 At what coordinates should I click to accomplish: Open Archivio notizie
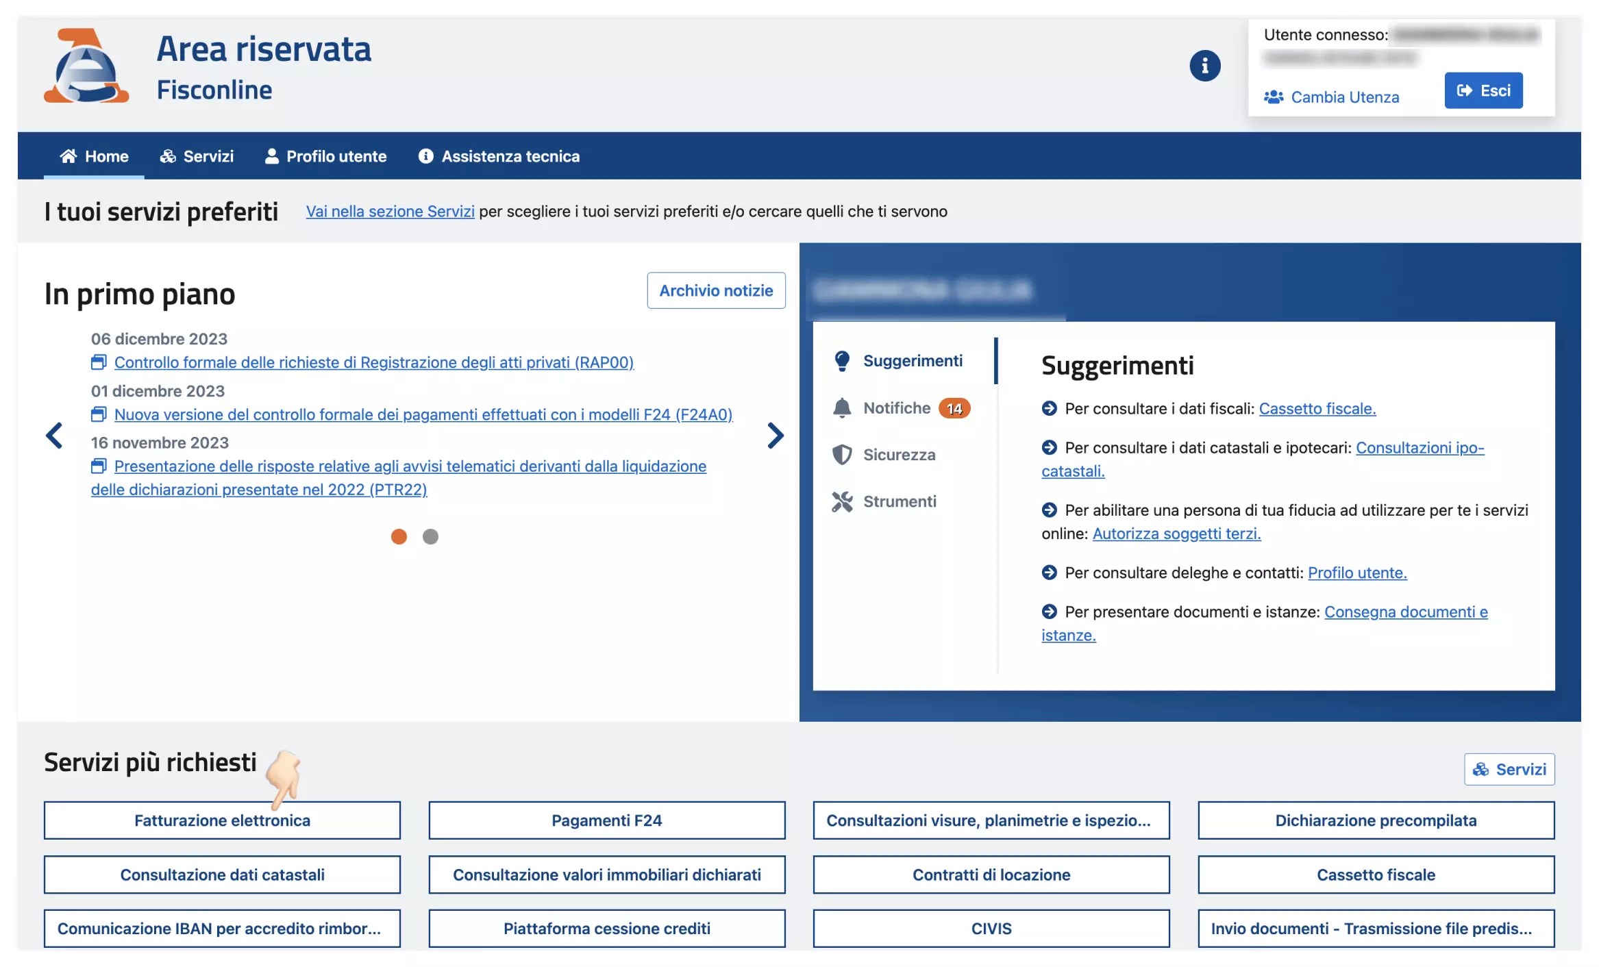tap(716, 290)
